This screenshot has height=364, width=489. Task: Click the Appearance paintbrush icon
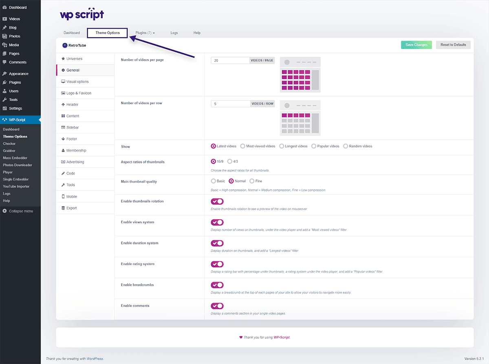pyautogui.click(x=4, y=74)
